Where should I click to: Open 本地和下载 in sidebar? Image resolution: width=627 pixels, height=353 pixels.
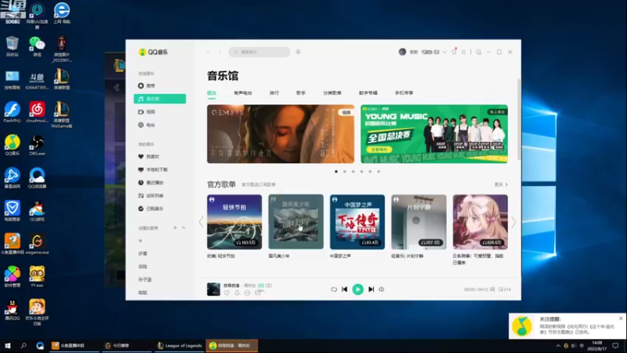tap(157, 169)
